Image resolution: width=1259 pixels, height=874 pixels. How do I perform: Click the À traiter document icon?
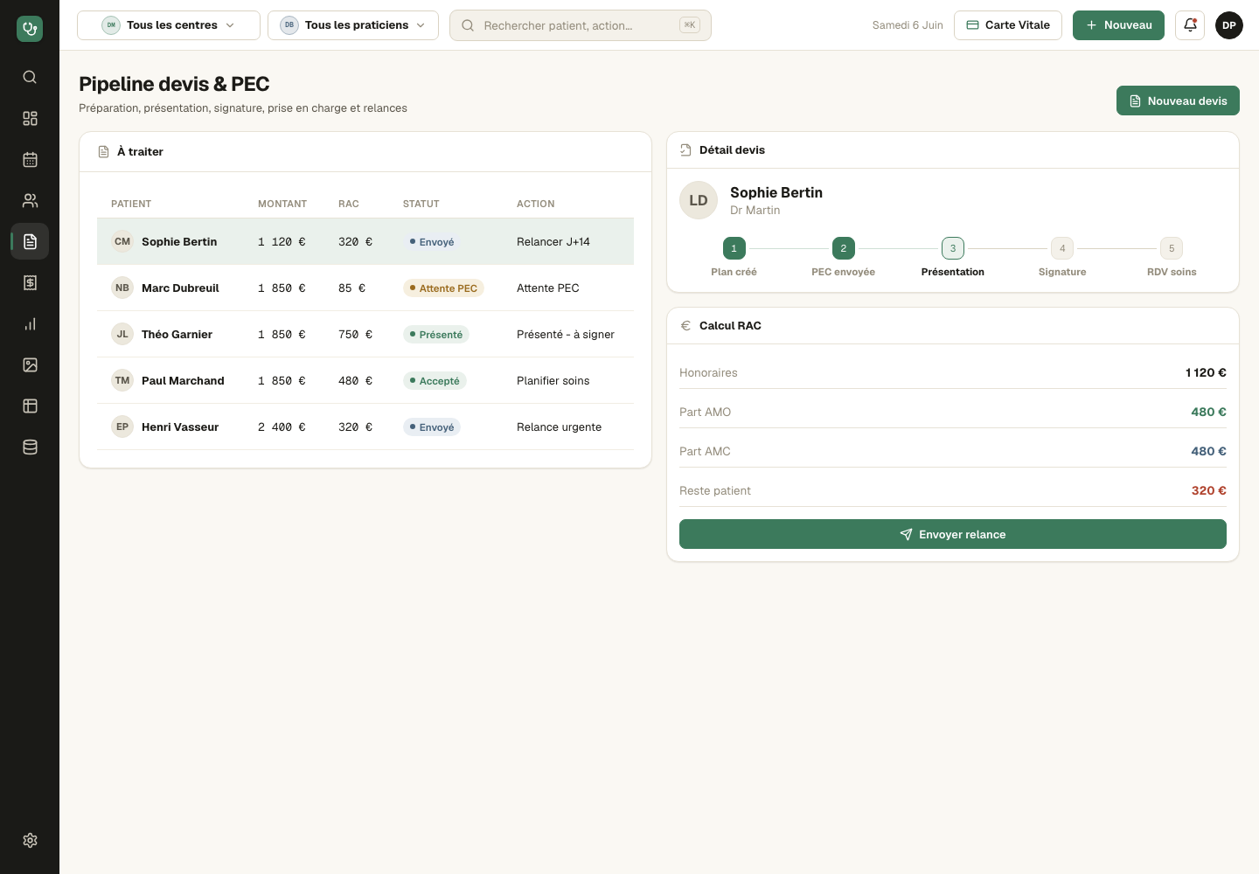coord(103,152)
